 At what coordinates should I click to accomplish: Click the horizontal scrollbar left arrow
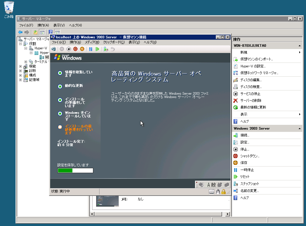click(x=92, y=214)
